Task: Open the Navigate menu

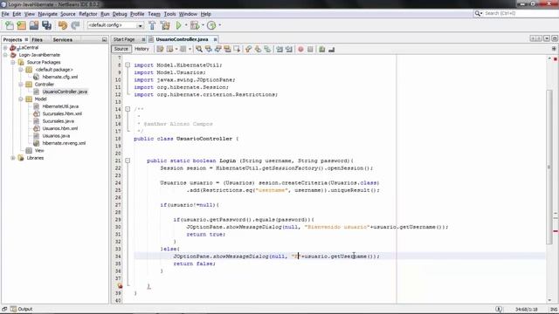Action: coord(48,14)
